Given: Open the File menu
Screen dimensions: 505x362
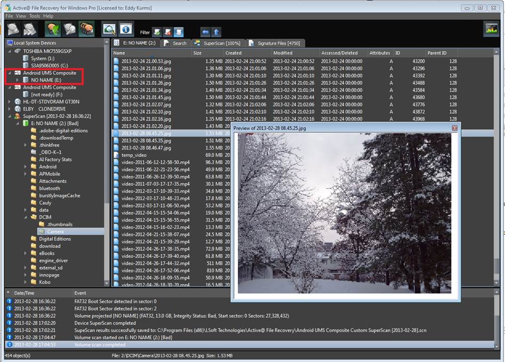Looking at the screenshot, I should [9, 16].
